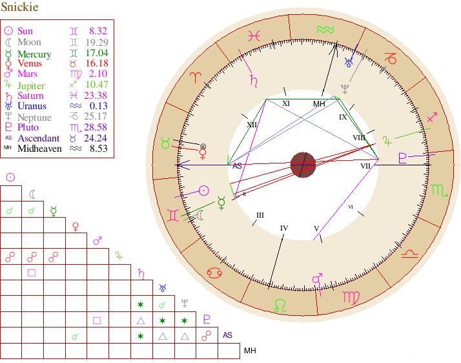The image size is (461, 363).
Task: Select the Sagittarius arrow on the zodiac ring
Action: pyautogui.click(x=432, y=117)
